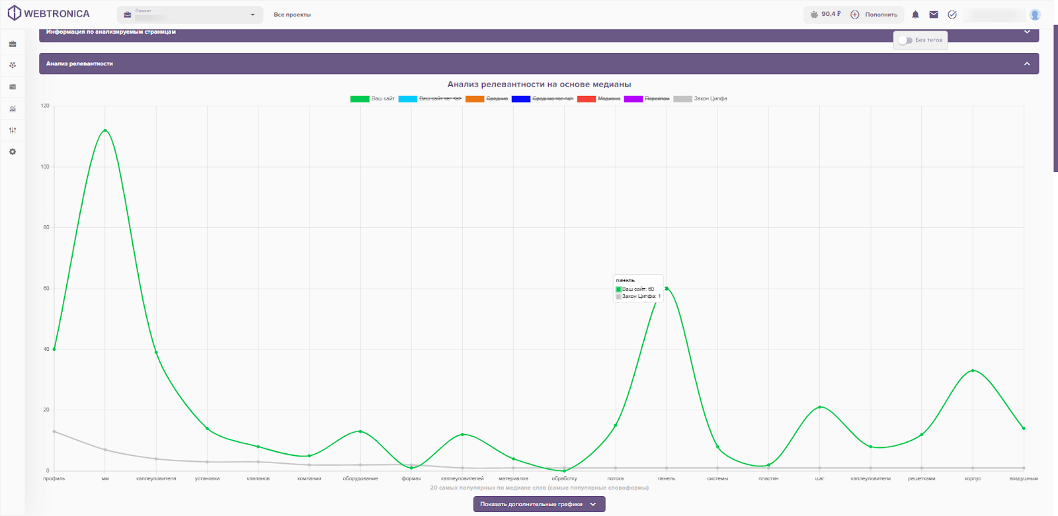Image resolution: width=1058 pixels, height=516 pixels.
Task: Open the cluster group icon in sidebar
Action: [13, 65]
